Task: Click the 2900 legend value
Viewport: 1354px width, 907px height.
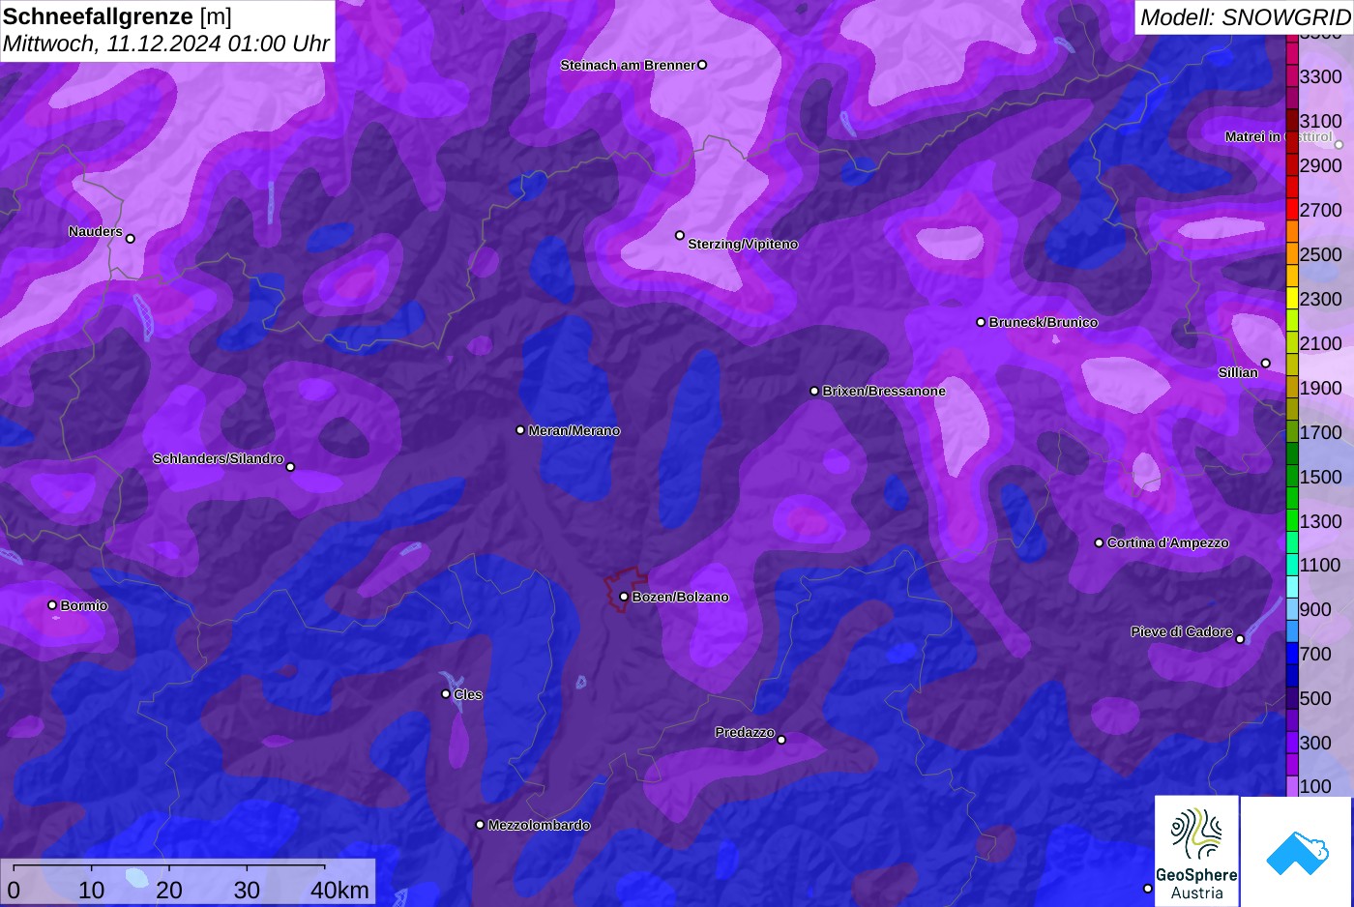Action: [x=1320, y=165]
